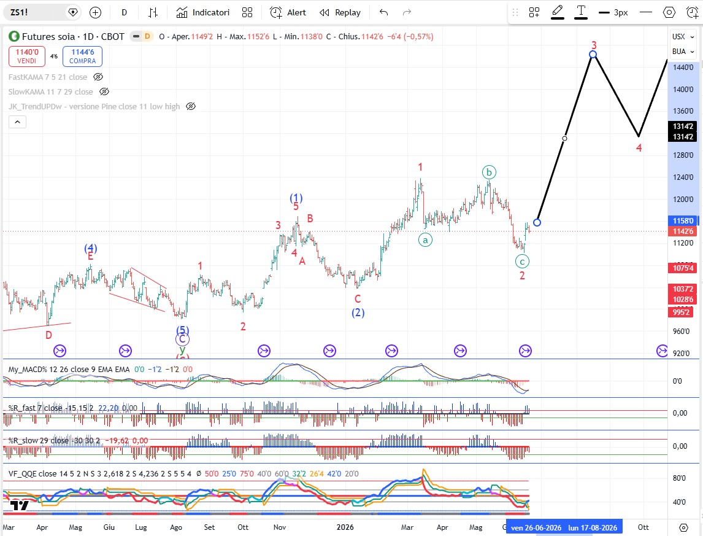Click the TradingView logo at bottom left

[x=19, y=506]
